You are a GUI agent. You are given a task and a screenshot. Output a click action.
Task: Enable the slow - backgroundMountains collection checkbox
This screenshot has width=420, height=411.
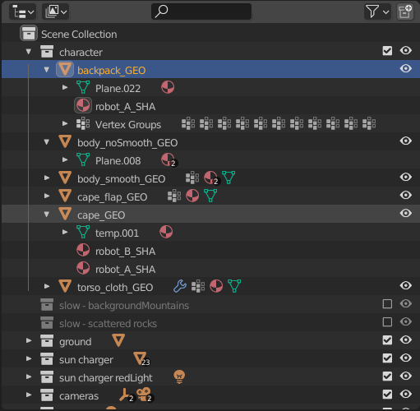(387, 304)
